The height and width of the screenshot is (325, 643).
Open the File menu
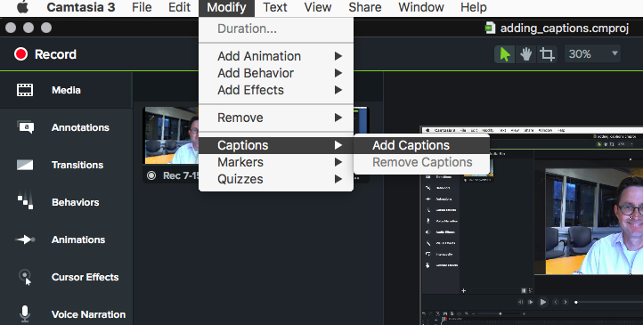click(142, 7)
